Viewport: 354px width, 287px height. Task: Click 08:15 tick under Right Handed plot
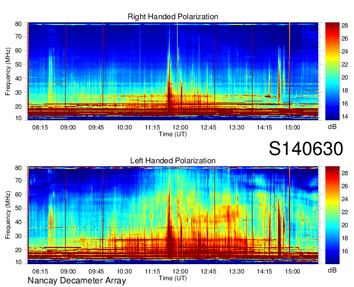(x=40, y=127)
